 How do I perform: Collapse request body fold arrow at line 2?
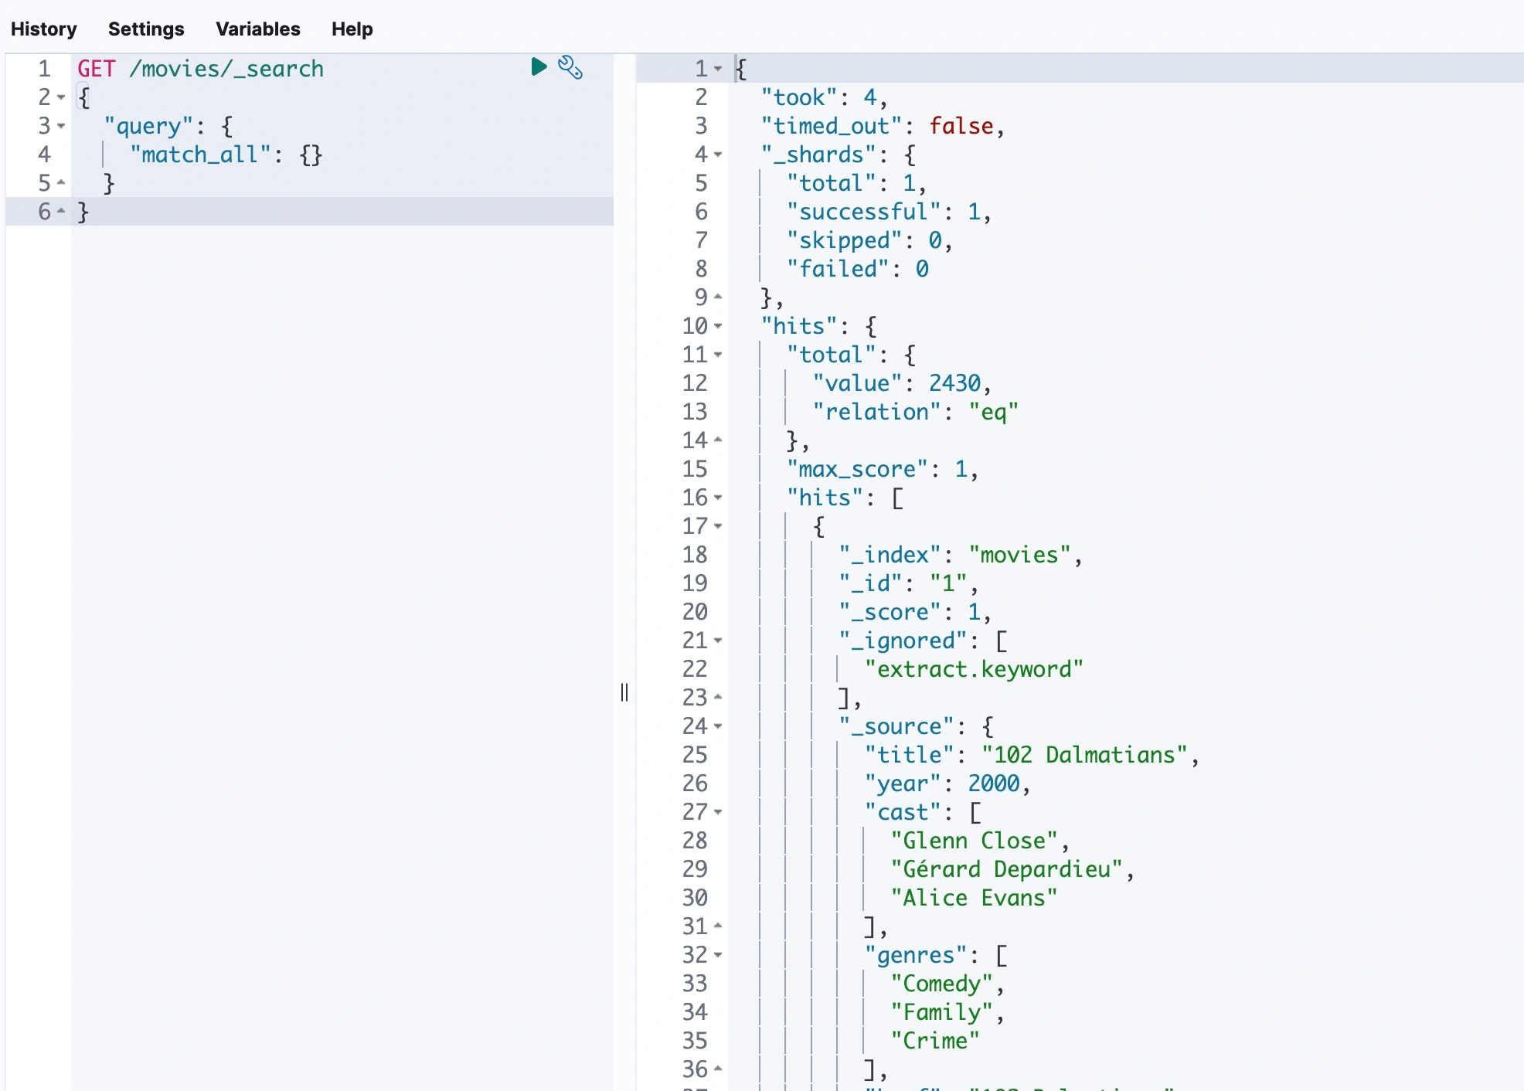(61, 97)
